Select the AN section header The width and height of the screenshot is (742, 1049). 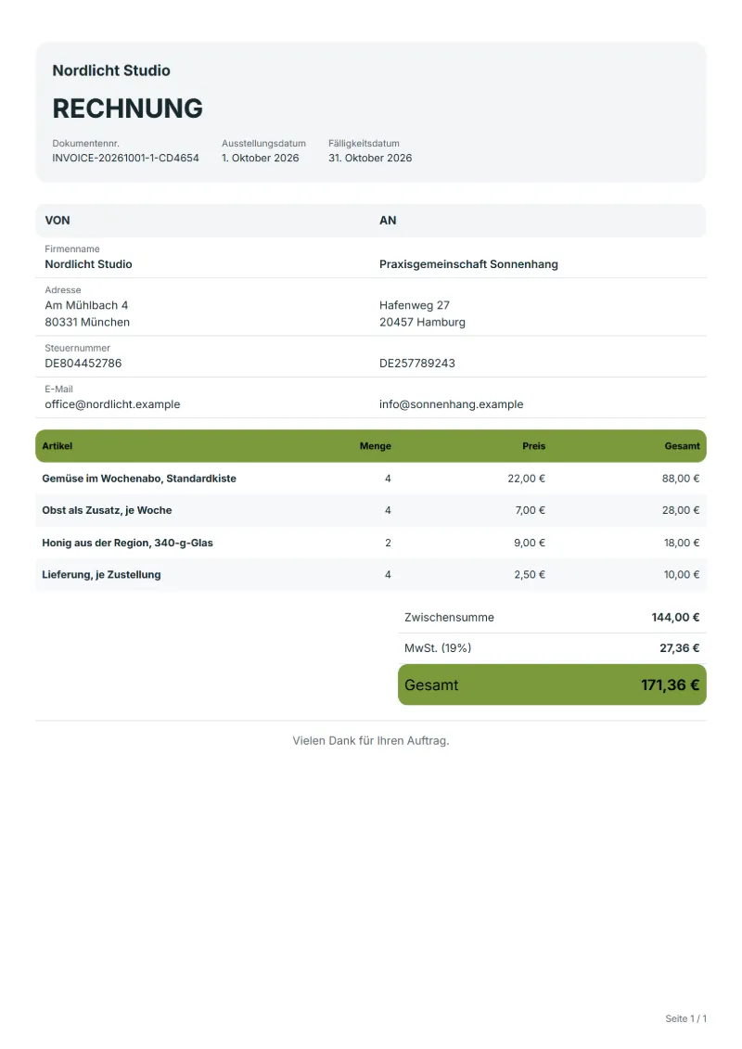(388, 220)
